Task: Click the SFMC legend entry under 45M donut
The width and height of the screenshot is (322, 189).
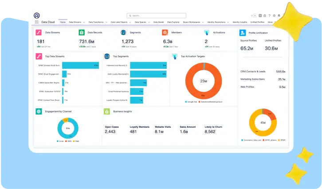Action: pyautogui.click(x=282, y=140)
